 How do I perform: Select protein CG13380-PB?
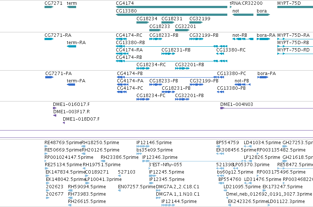coord(220,92)
